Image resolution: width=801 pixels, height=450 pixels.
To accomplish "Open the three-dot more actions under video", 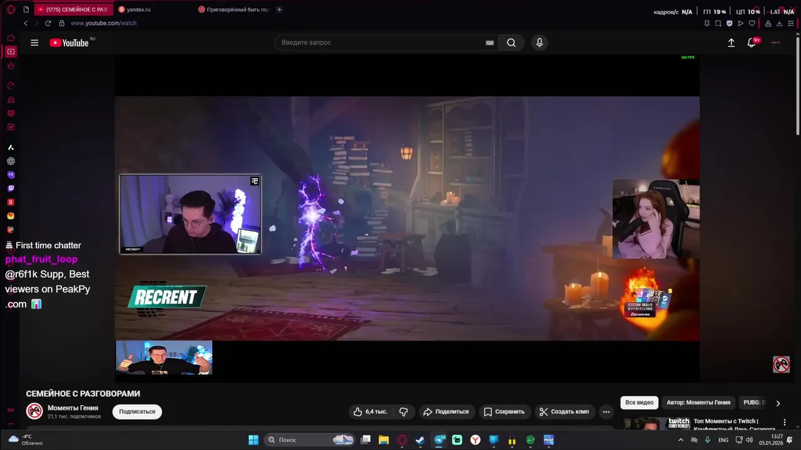I will [606, 412].
